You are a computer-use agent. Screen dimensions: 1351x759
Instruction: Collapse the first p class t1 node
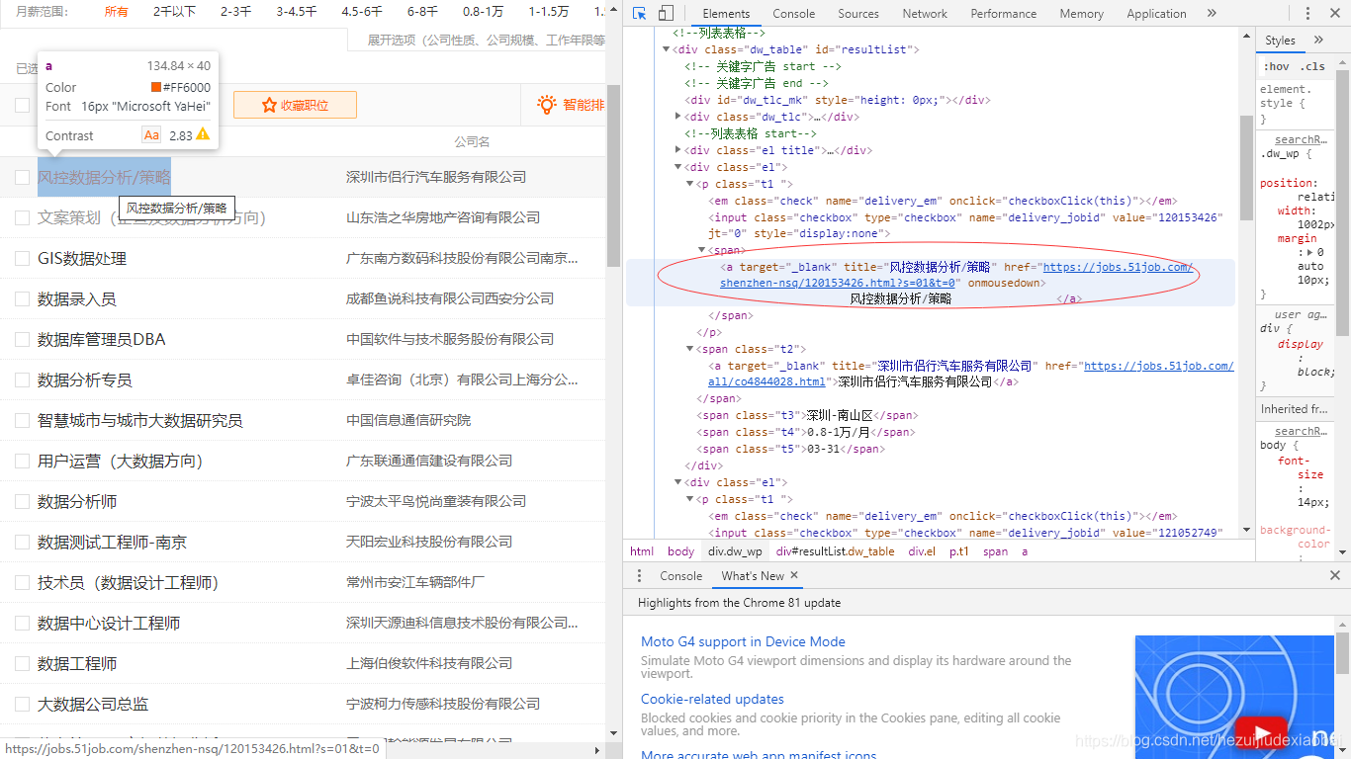pyautogui.click(x=690, y=184)
